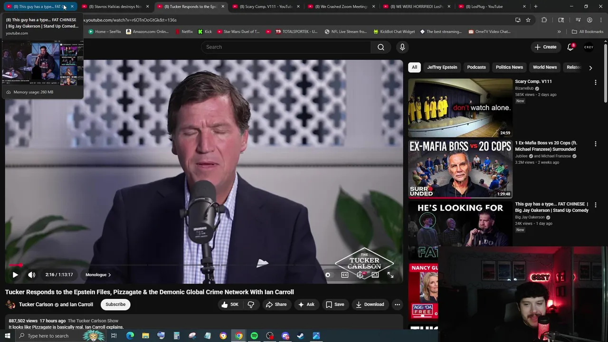
Task: Switch the player to theater mode
Action: click(x=375, y=275)
